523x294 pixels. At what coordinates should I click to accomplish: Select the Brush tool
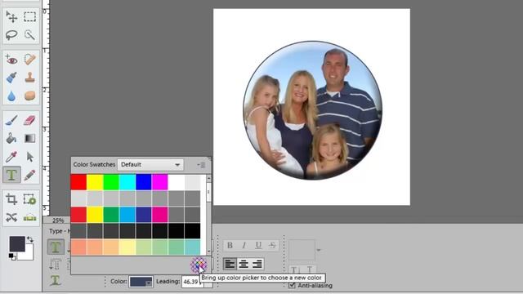(x=11, y=120)
